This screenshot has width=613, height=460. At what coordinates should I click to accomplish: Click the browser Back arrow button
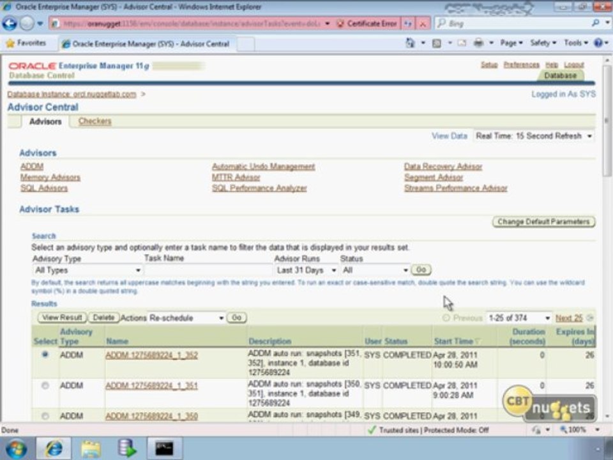coord(10,24)
